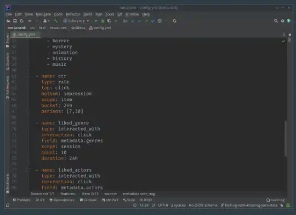Click 'Item 2/13' in YAML breadcrumb bar
Image resolution: width=296 pixels, height=215 pixels.
(x=90, y=194)
